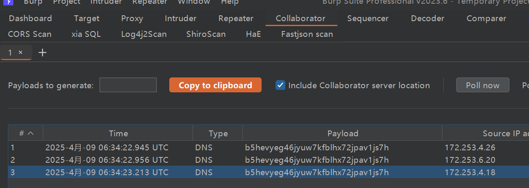529x188 pixels.
Task: Sort interactions by Time column header
Action: point(118,133)
